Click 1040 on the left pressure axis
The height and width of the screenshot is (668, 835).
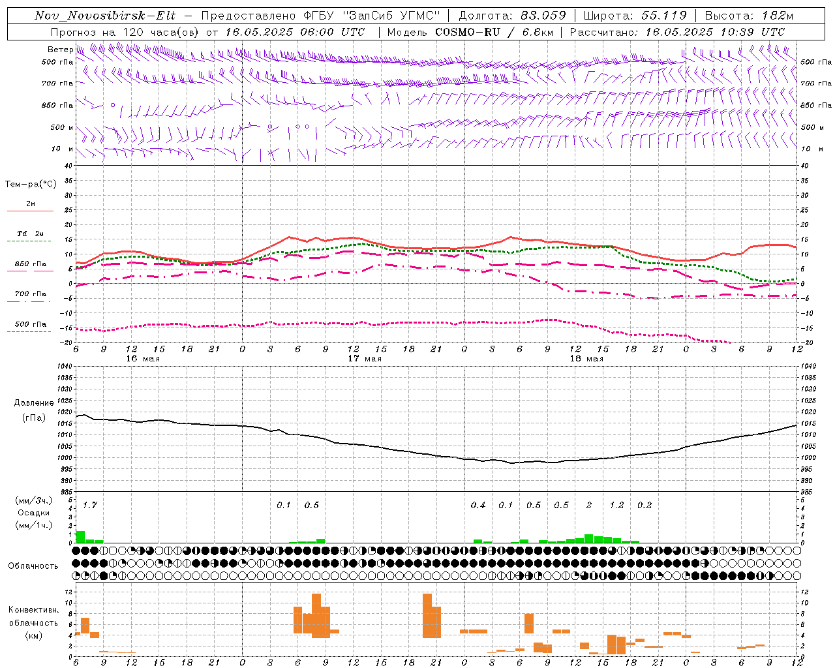click(x=64, y=367)
